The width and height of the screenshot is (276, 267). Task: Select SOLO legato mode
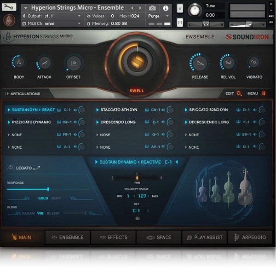point(43,198)
